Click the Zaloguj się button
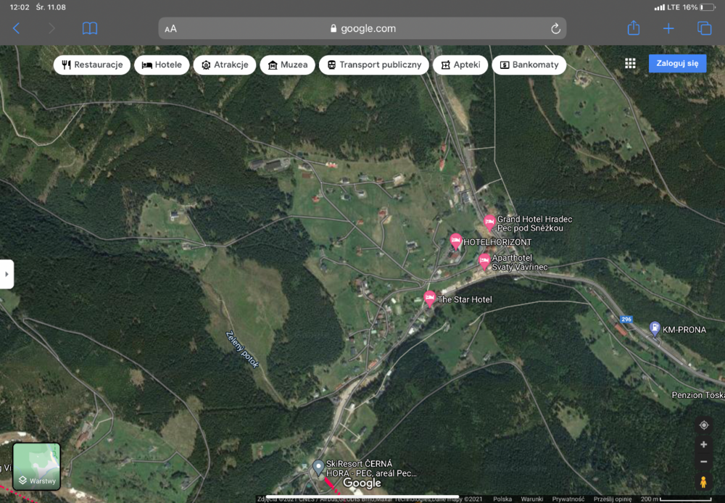This screenshot has height=503, width=725. (677, 63)
